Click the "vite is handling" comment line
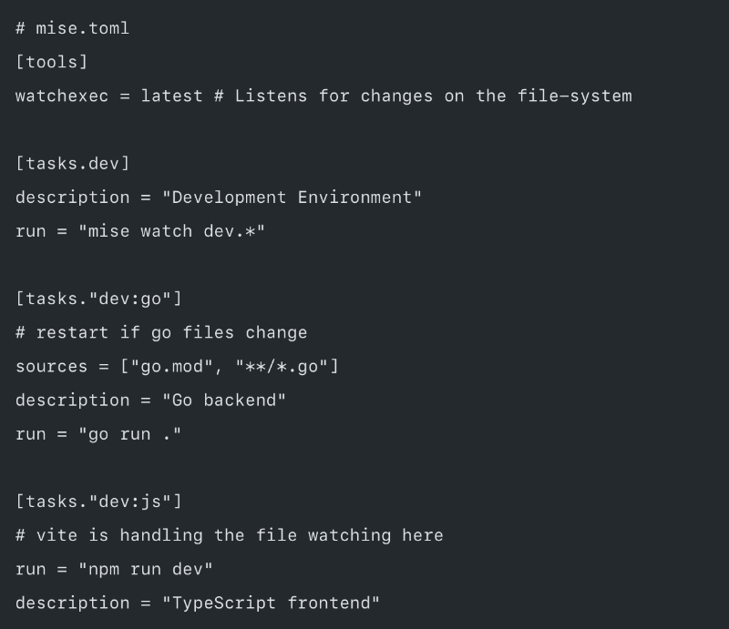The height and width of the screenshot is (629, 729). tap(230, 535)
